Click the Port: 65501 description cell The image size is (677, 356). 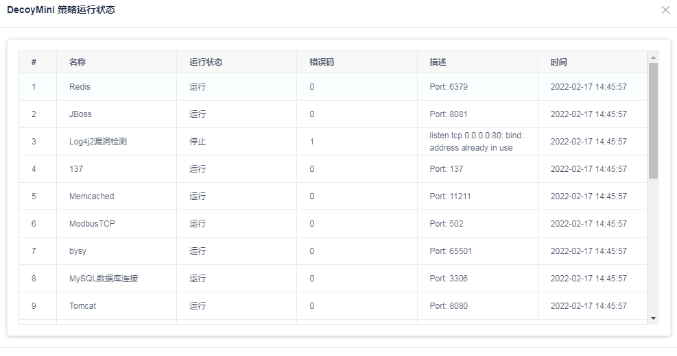[x=451, y=251]
